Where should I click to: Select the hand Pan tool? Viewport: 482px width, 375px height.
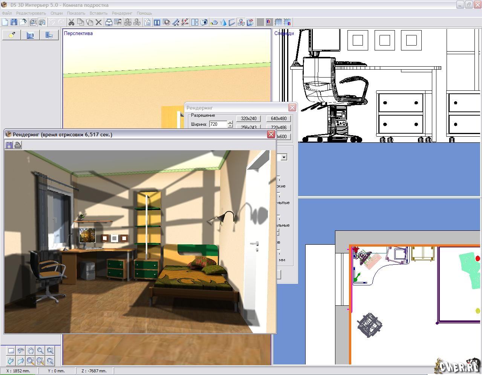tap(31, 351)
